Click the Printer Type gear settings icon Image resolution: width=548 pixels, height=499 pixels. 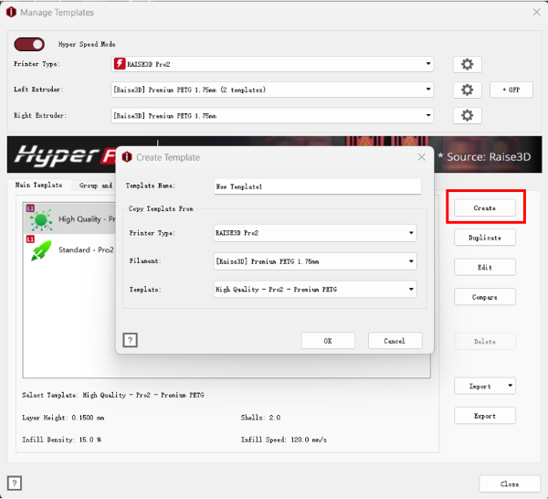[x=467, y=65]
